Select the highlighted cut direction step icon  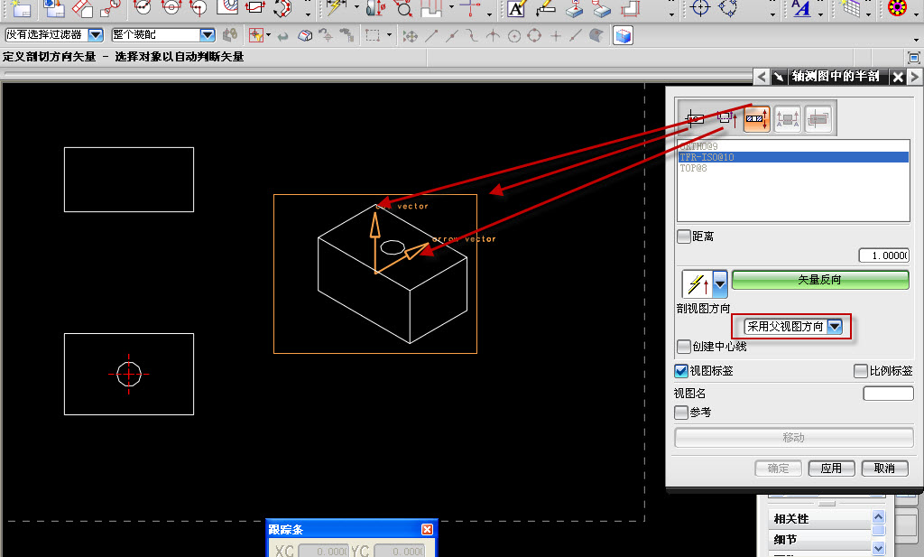pos(757,118)
